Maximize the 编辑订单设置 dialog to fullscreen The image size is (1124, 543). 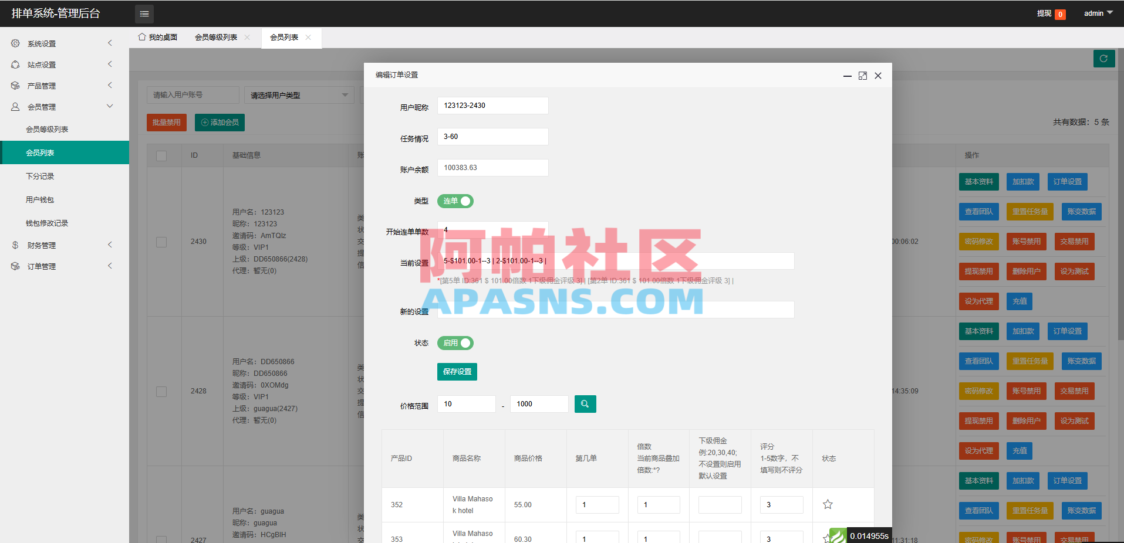(862, 76)
